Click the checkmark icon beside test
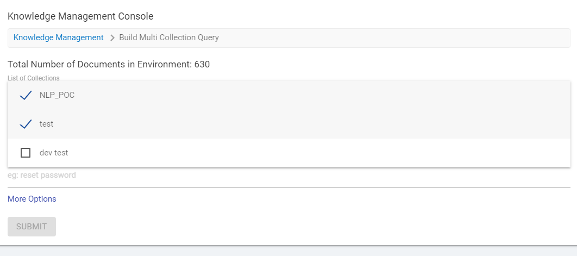Image resolution: width=577 pixels, height=256 pixels. 26,124
